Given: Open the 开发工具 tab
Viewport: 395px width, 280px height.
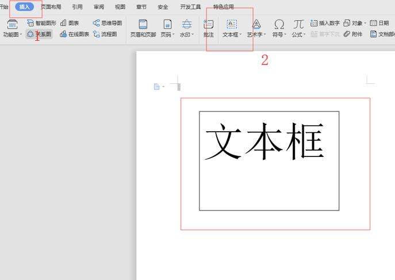Looking at the screenshot, I should point(191,7).
